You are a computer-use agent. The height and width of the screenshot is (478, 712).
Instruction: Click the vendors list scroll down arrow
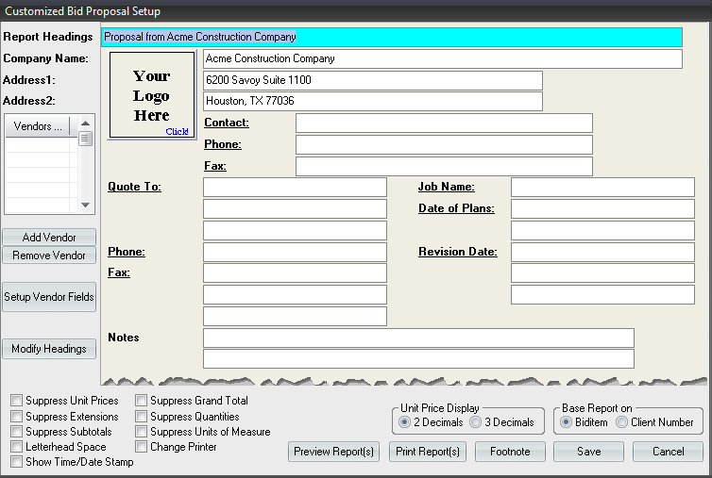click(x=85, y=205)
